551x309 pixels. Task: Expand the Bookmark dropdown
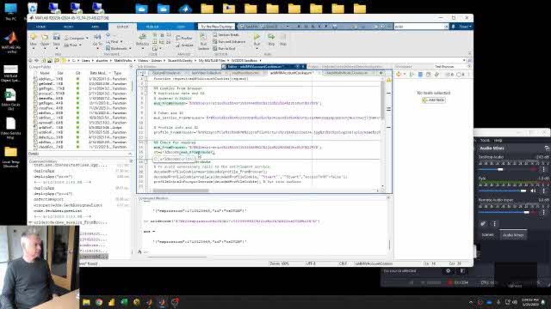pos(131,48)
